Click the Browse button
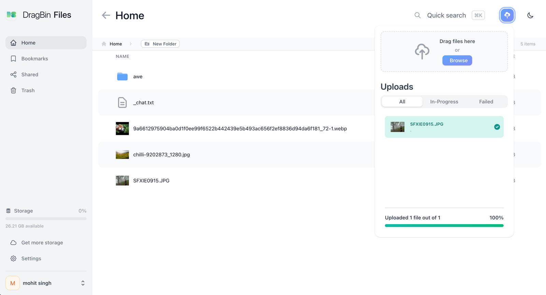546x295 pixels. tap(457, 60)
